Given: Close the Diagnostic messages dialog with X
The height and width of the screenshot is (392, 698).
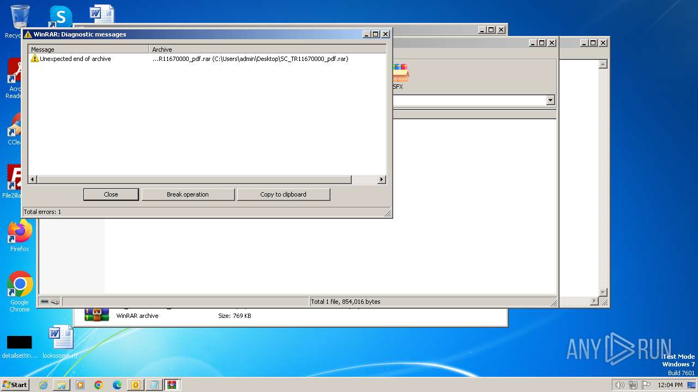Looking at the screenshot, I should (x=386, y=34).
